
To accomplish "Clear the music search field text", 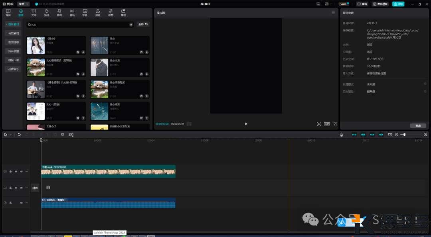I will point(131,25).
